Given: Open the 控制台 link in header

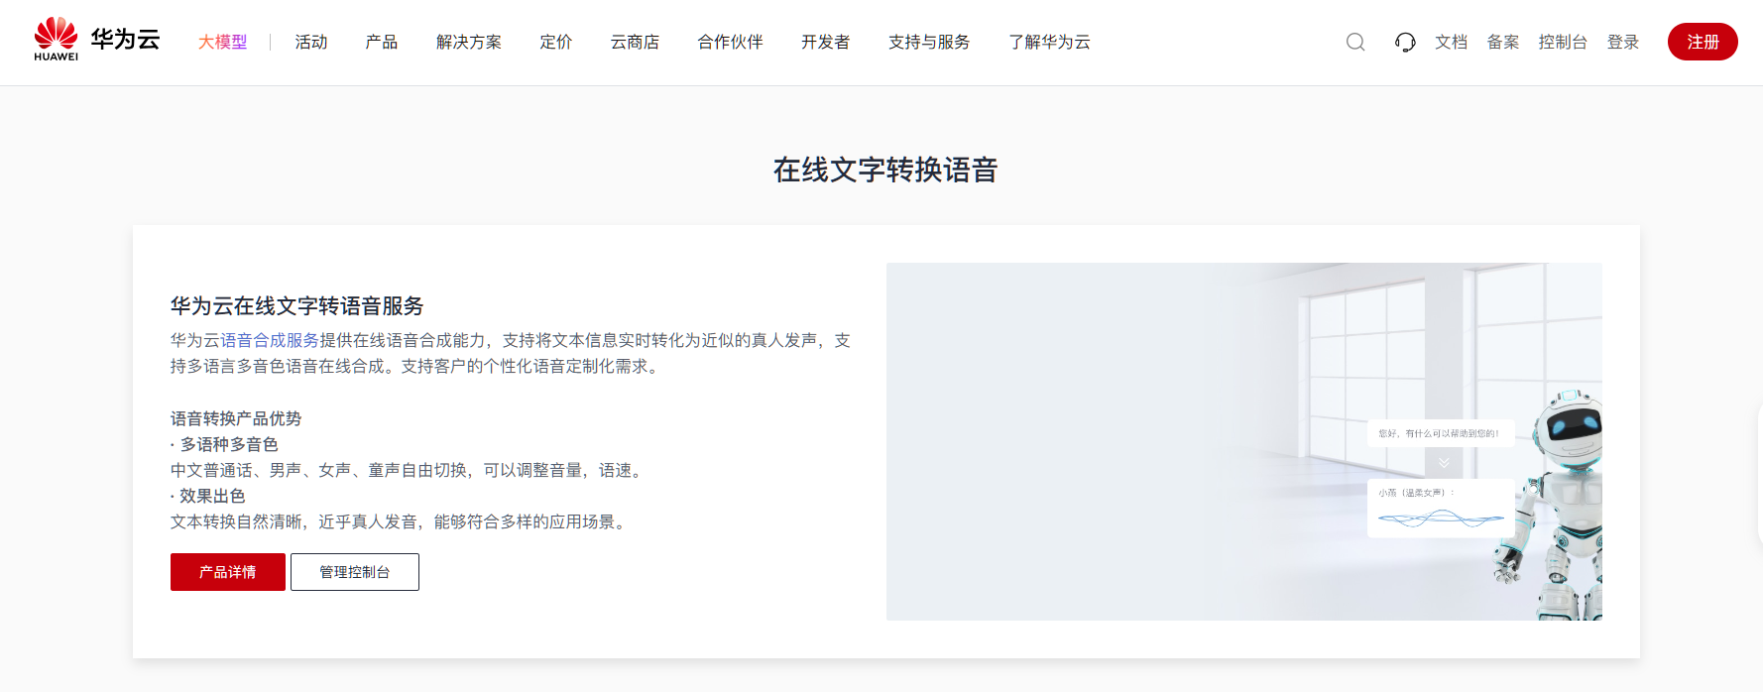Looking at the screenshot, I should tap(1563, 42).
